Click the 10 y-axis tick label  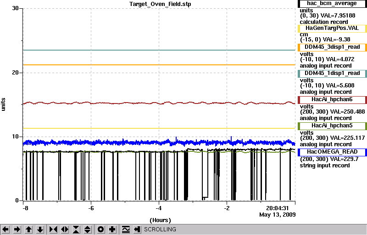point(15,137)
